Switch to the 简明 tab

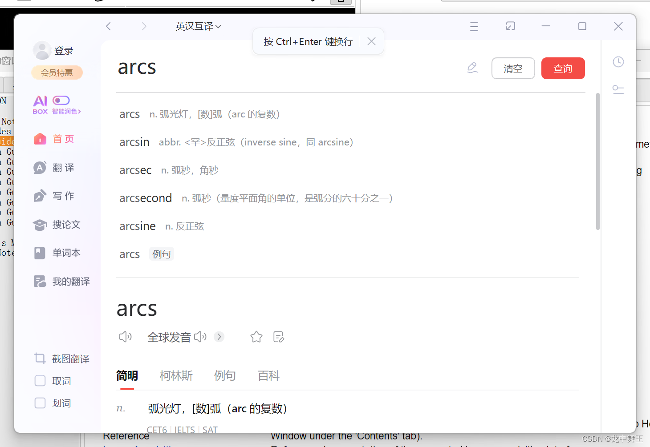coord(127,376)
